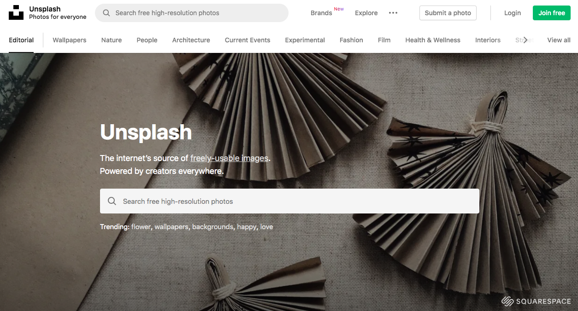Screen dimensions: 578x311
Task: Open the Film category
Action: pos(384,40)
